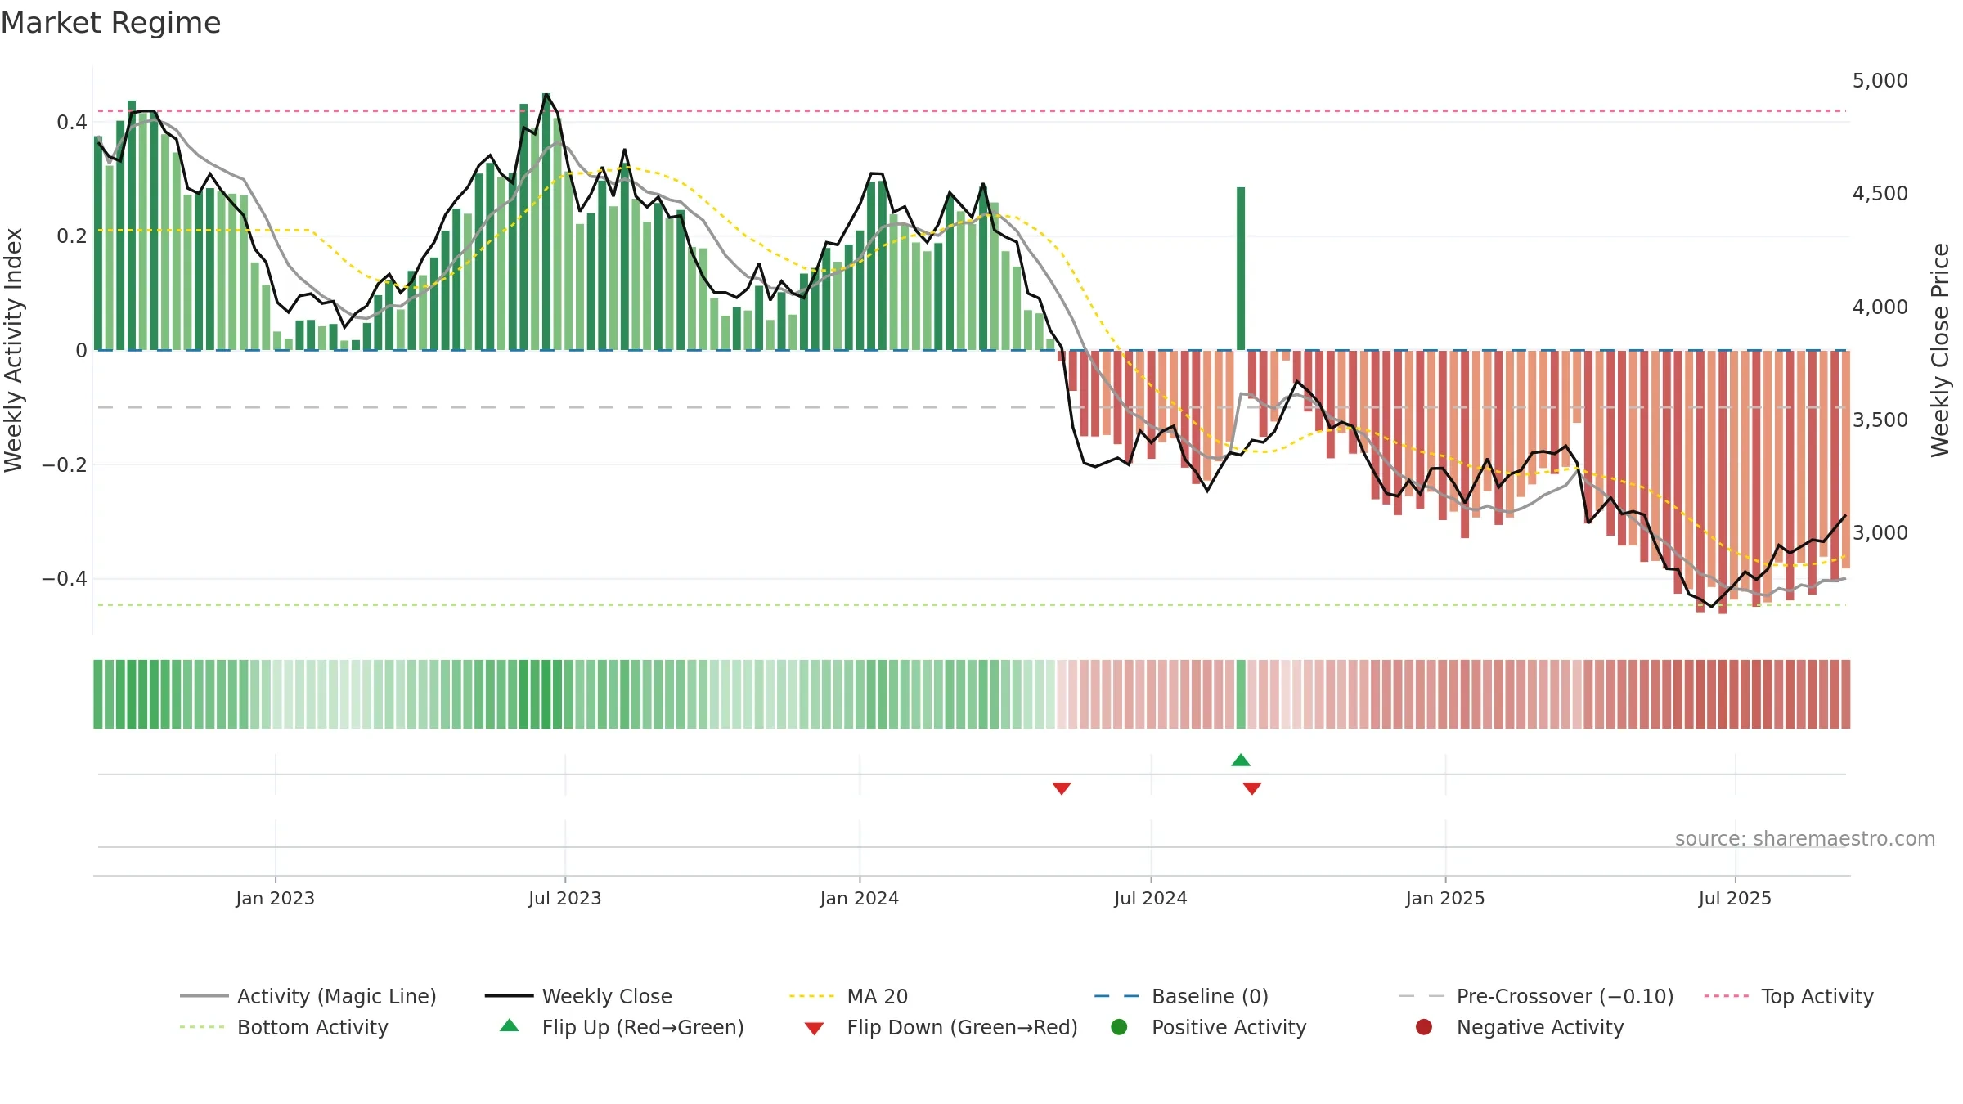Click the 0.2 activity axis label
Viewport: 1963px width, 1104px height.
(71, 236)
